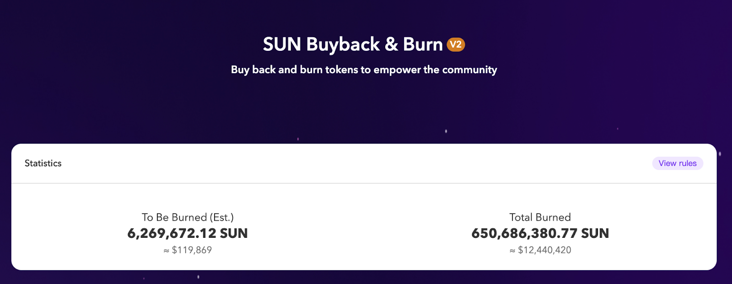Click the 650,686,380.77 total burned figure
732x284 pixels.
tap(524, 233)
